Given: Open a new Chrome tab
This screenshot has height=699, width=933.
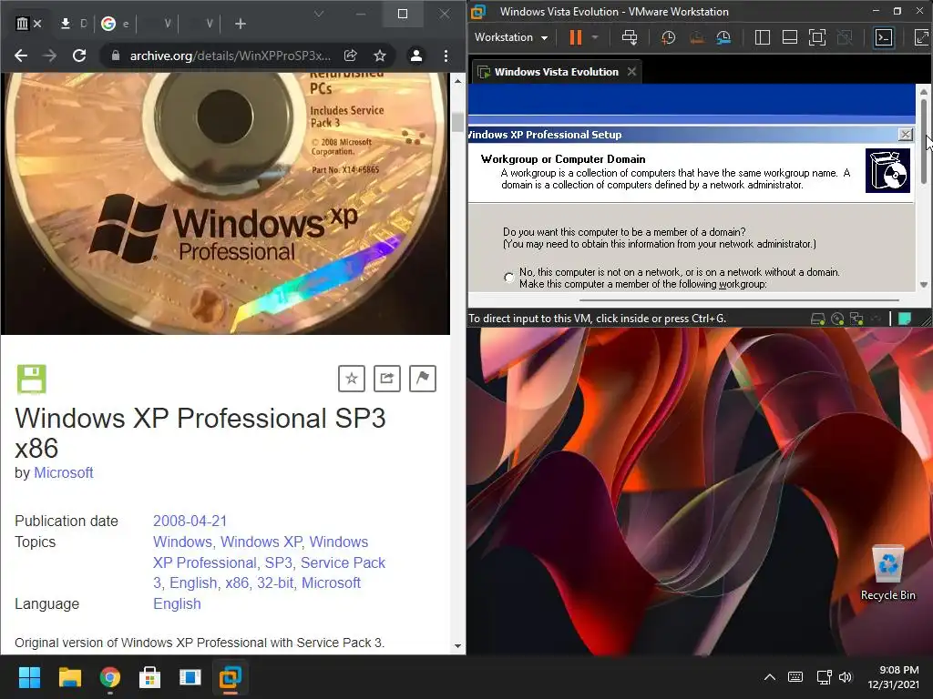Looking at the screenshot, I should (241, 24).
